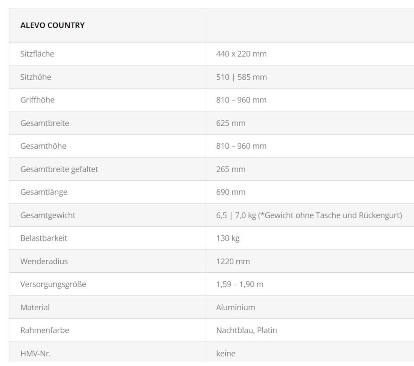This screenshot has width=414, height=366.
Task: Click the Nachtblau, Platin frame color value
Action: tap(247, 331)
